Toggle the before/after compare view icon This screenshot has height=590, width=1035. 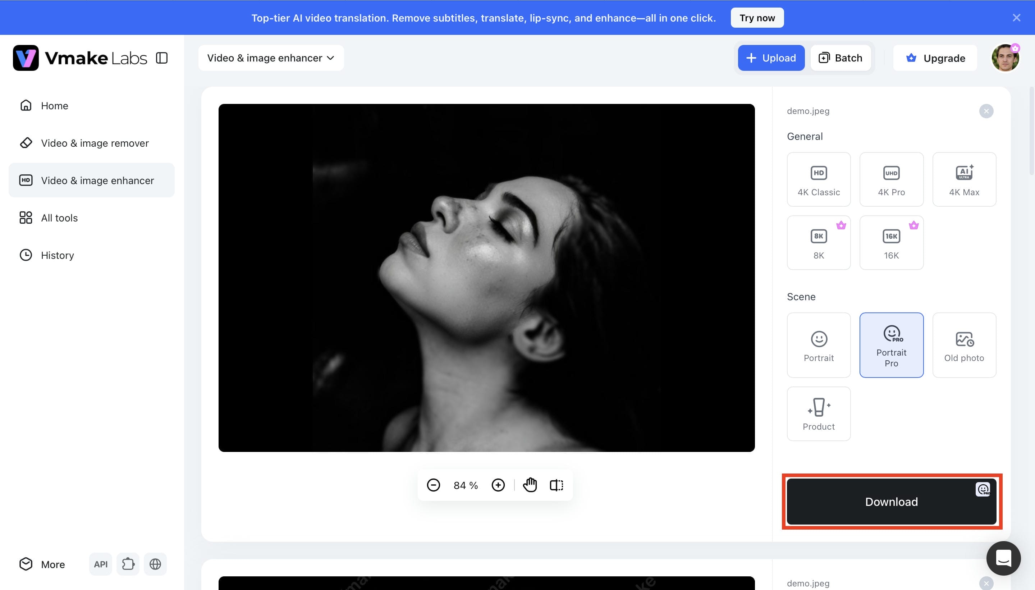pyautogui.click(x=556, y=485)
